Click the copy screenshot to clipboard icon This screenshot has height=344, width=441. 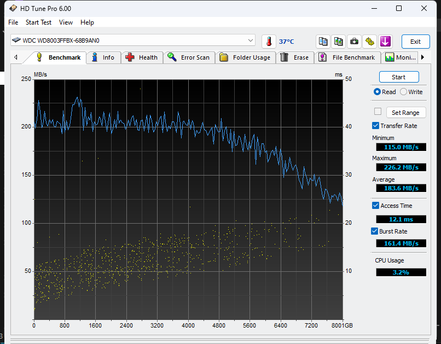click(339, 42)
